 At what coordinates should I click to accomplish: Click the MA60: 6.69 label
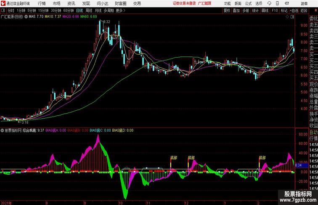click(x=88, y=17)
